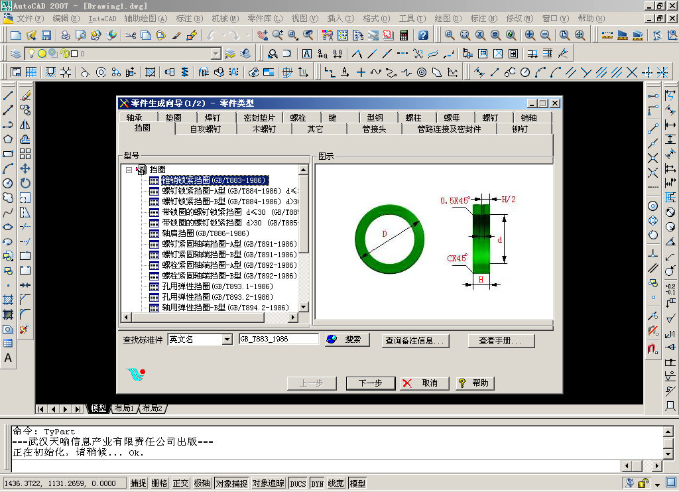Switch to the 轴承 tab

click(134, 117)
